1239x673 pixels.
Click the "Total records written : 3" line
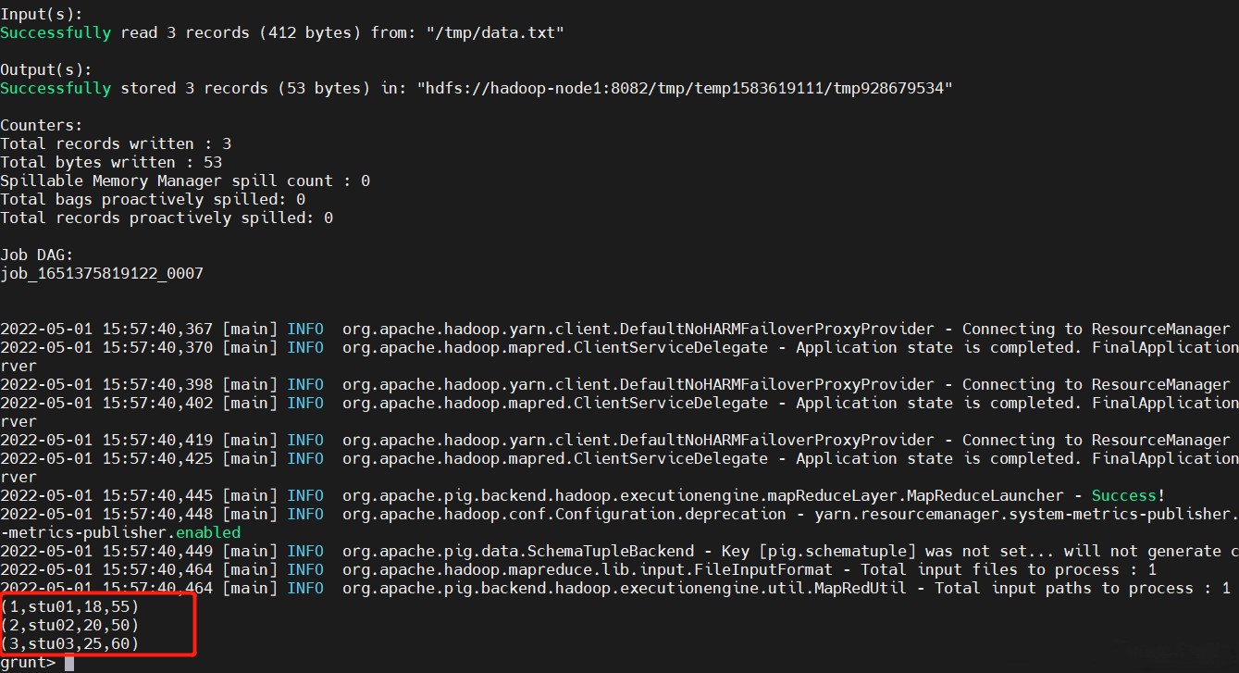pyautogui.click(x=116, y=143)
